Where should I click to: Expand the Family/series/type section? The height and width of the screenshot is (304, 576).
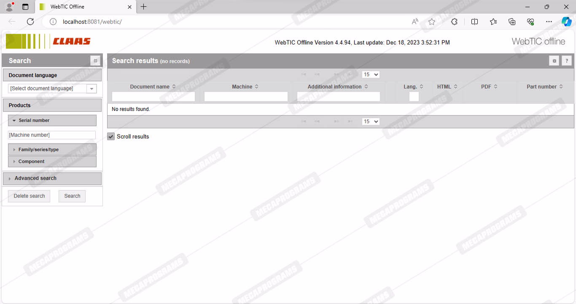pyautogui.click(x=52, y=150)
